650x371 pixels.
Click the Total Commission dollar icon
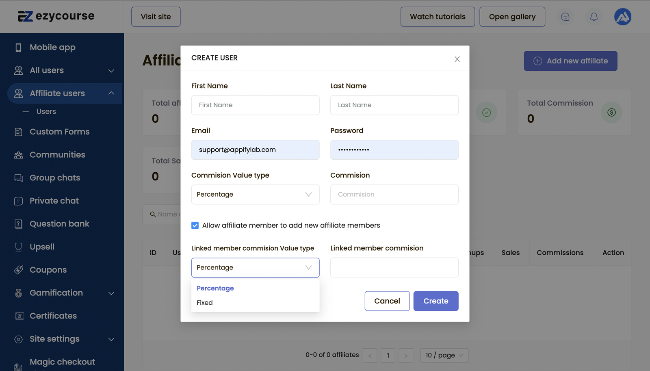coord(611,113)
